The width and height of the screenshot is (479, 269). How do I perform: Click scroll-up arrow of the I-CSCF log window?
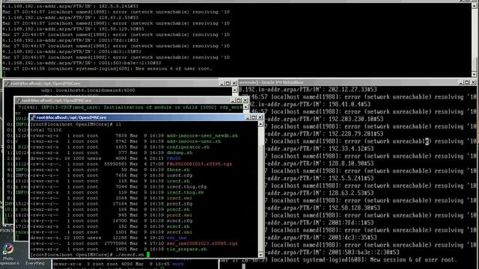[x=245, y=107]
